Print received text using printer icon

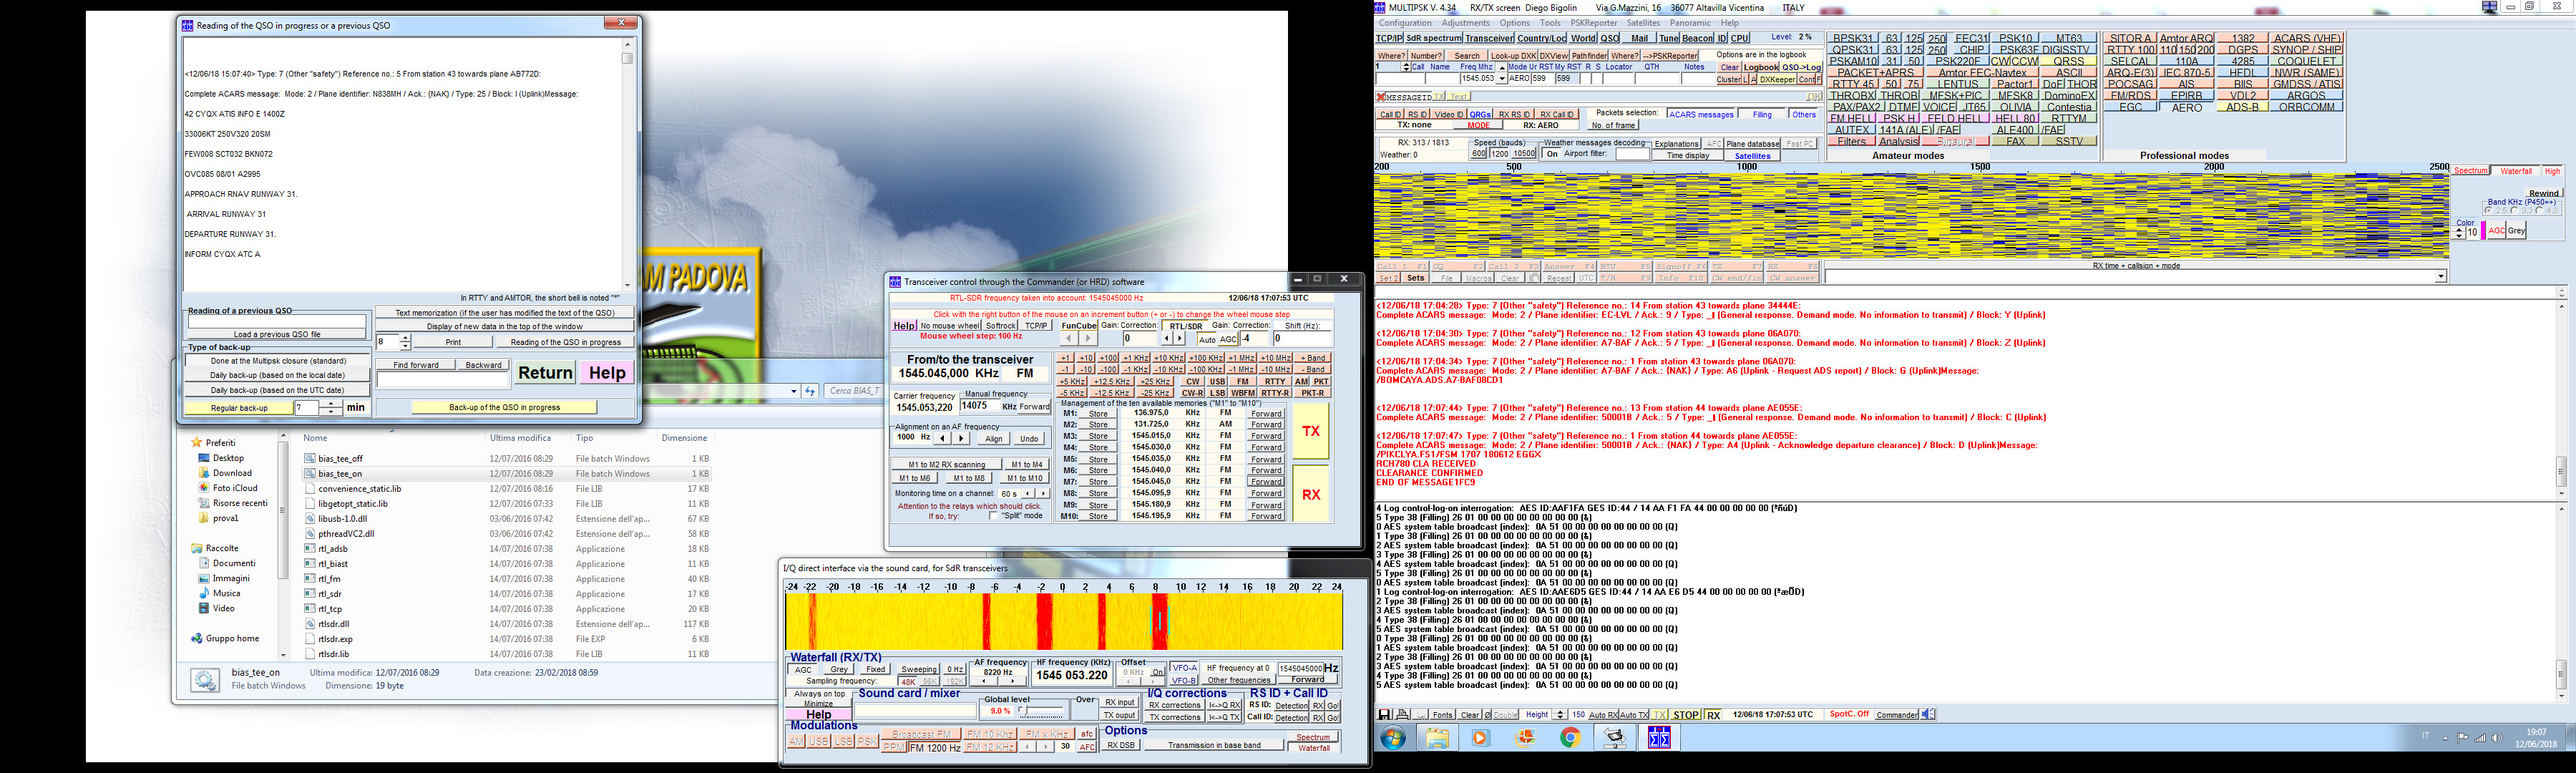pyautogui.click(x=1403, y=715)
